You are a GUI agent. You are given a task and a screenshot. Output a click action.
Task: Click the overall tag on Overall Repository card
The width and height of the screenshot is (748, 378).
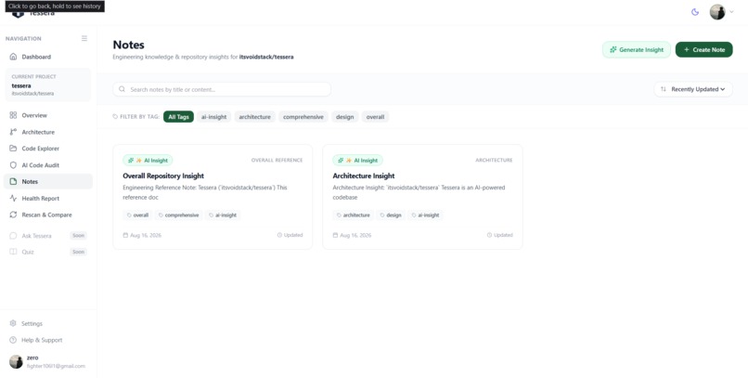tap(137, 215)
